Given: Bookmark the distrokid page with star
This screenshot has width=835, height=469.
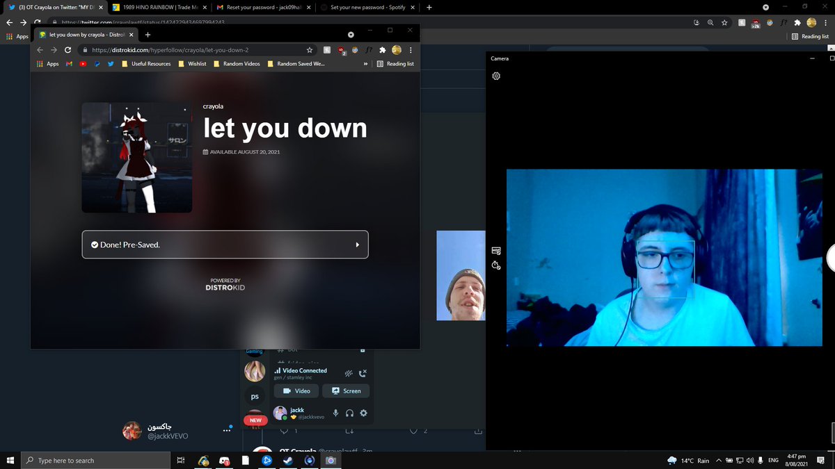Looking at the screenshot, I should point(310,50).
